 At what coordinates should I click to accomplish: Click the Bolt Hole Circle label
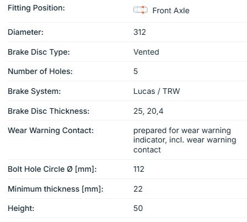click(x=52, y=169)
